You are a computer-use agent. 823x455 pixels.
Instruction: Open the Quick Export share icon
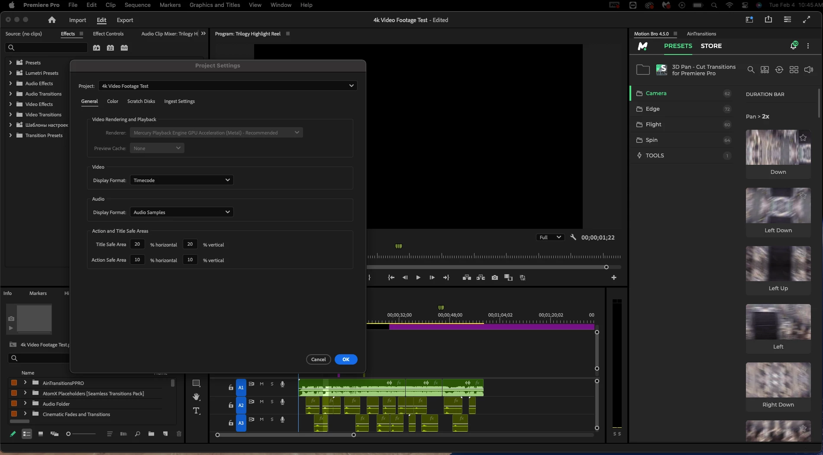768,19
